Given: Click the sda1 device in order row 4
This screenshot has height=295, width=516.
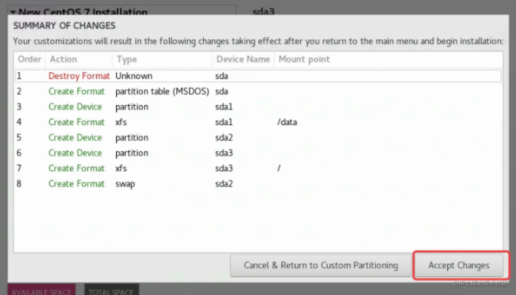Looking at the screenshot, I should (x=224, y=122).
